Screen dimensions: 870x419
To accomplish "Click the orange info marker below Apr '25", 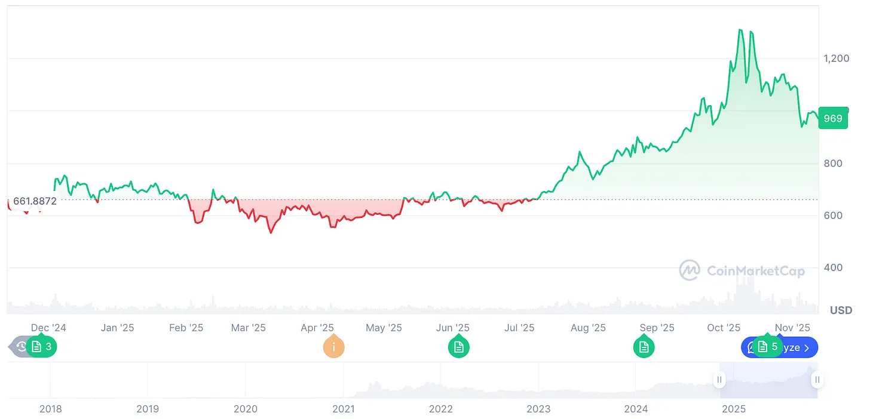I will point(334,347).
